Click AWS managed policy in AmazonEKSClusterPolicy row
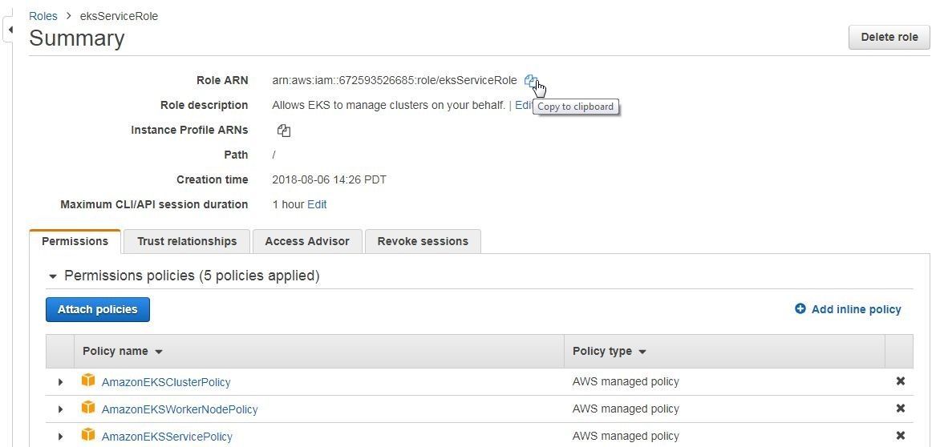This screenshot has height=447, width=940. pos(626,381)
